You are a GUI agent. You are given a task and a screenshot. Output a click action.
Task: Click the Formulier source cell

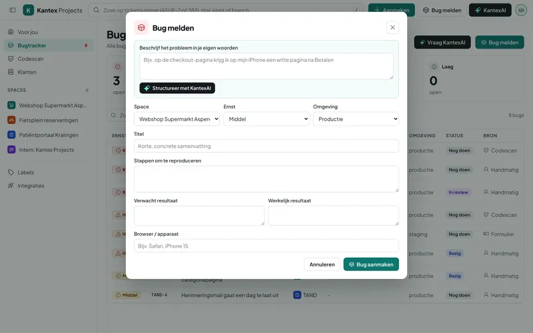coord(498,234)
